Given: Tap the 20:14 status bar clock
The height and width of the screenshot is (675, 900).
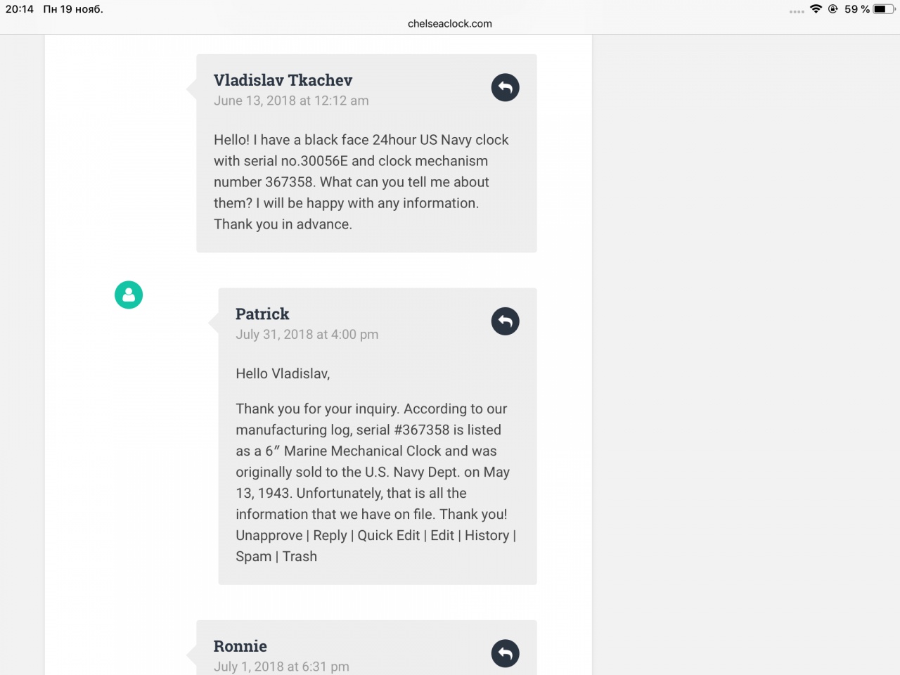Looking at the screenshot, I should click(x=20, y=9).
